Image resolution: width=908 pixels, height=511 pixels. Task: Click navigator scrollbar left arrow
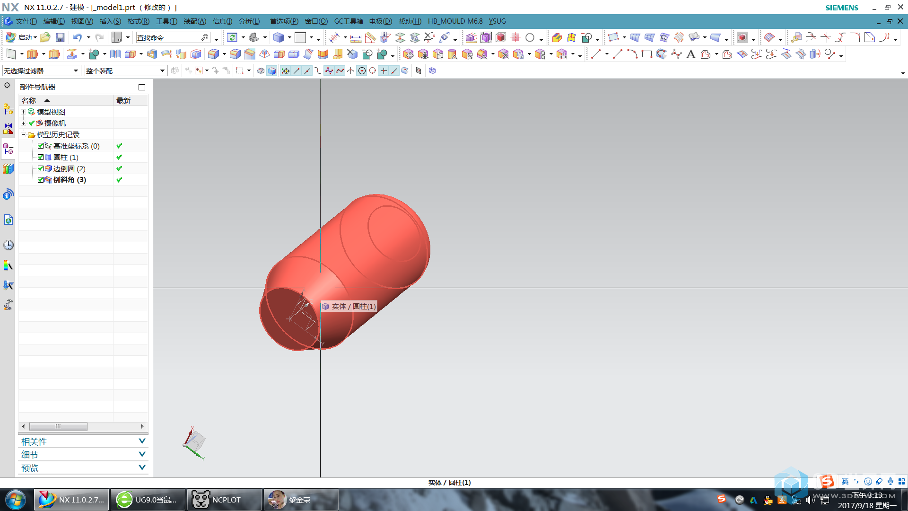pos(23,426)
